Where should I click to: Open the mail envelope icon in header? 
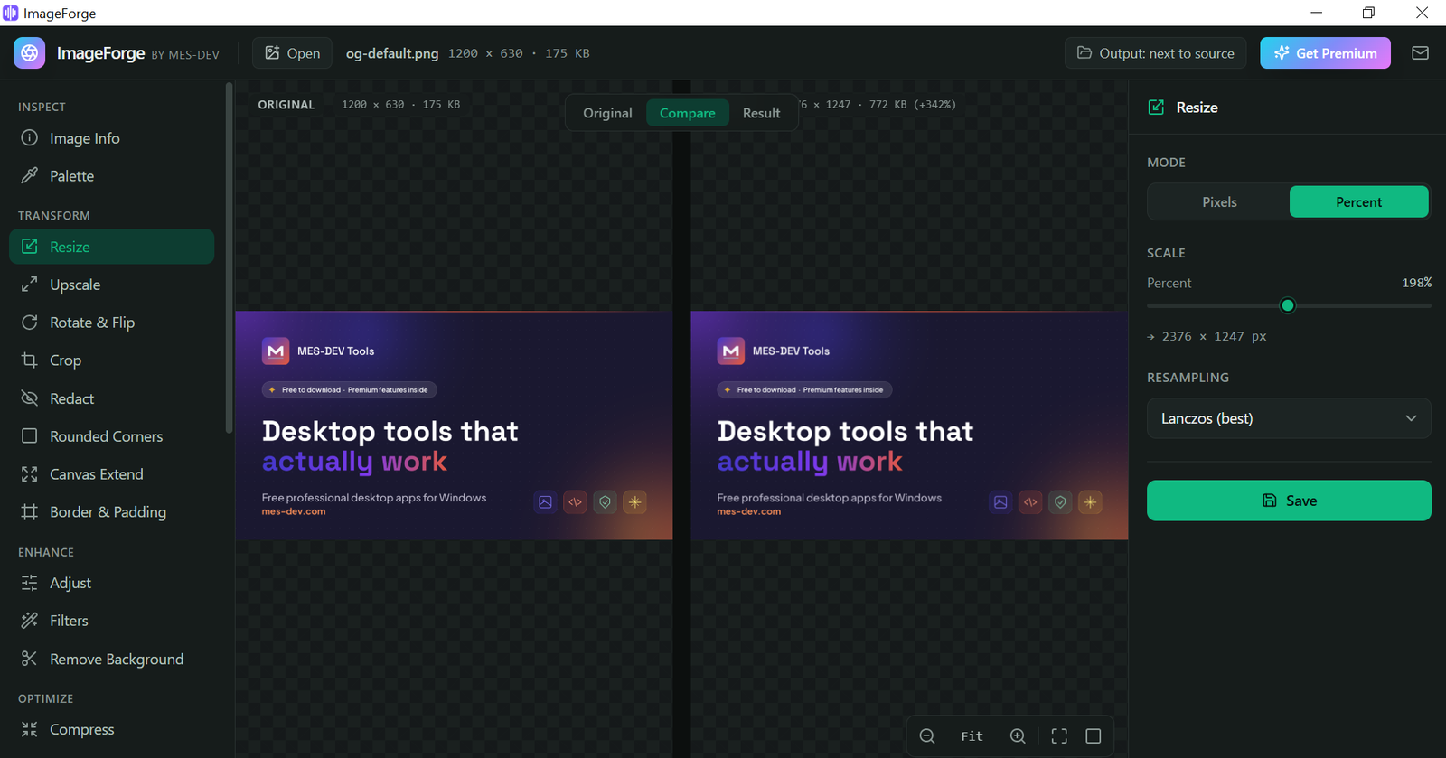(1420, 53)
